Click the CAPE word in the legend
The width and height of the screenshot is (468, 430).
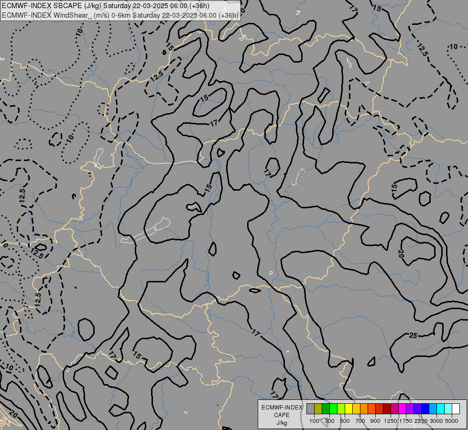[282, 415]
